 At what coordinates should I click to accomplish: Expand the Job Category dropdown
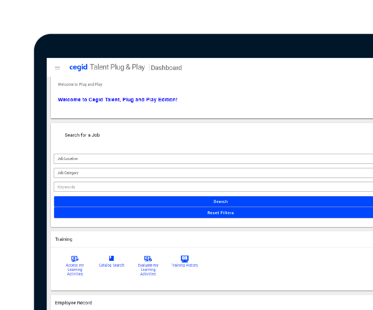[213, 173]
